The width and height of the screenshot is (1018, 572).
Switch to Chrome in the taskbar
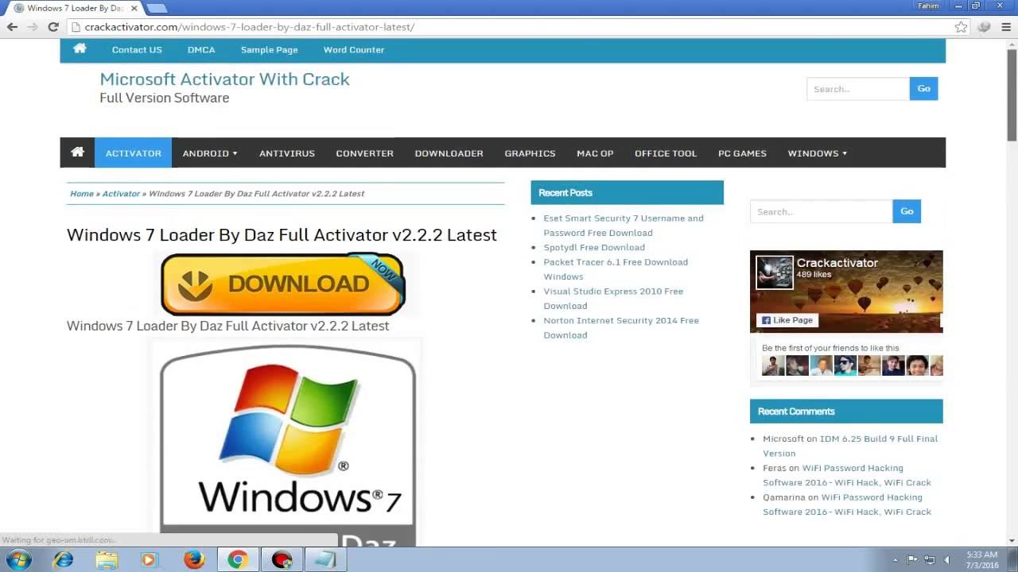(x=237, y=559)
